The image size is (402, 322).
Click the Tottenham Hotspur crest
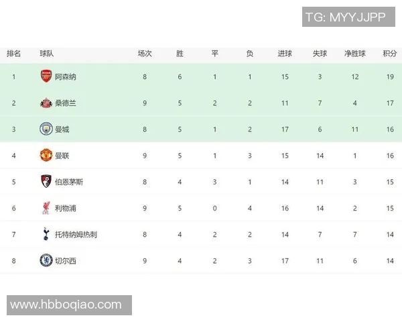pos(46,234)
